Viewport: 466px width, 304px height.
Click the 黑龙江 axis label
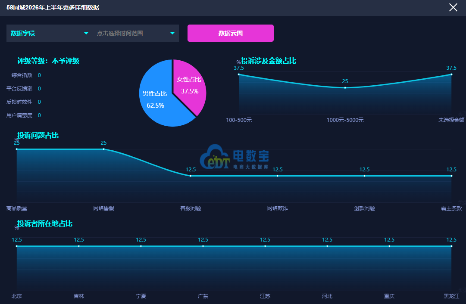pos(451,296)
